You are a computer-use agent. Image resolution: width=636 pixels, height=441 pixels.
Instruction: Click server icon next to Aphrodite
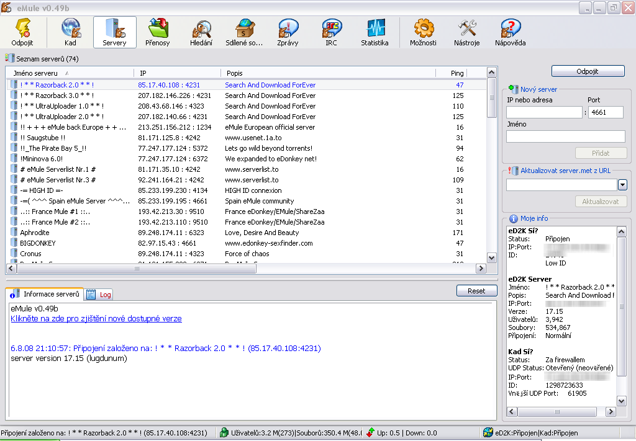pos(14,233)
